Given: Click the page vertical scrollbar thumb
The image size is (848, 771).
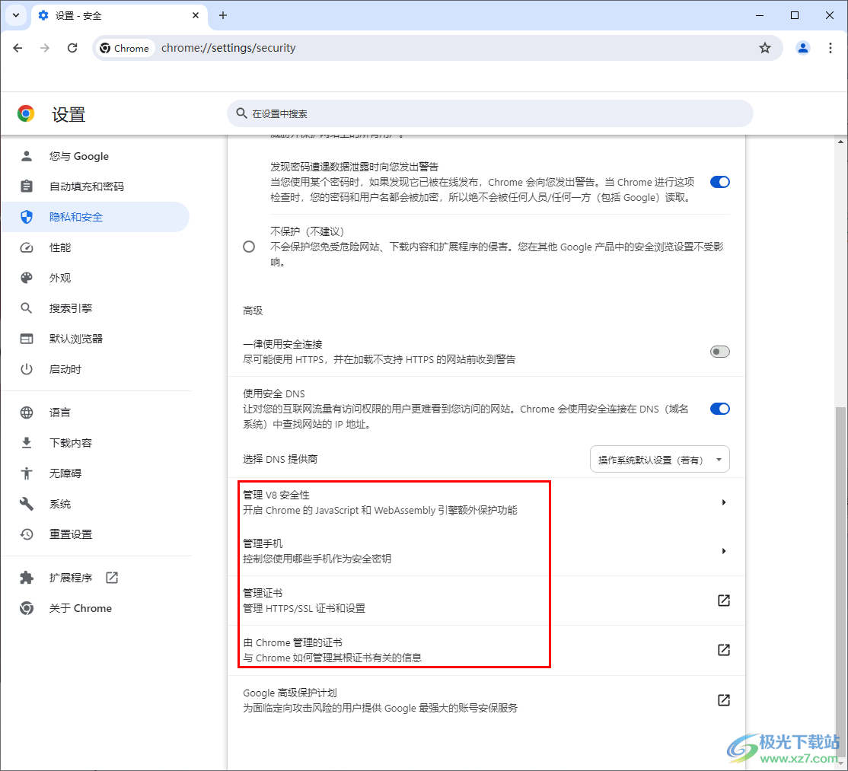Looking at the screenshot, I should [840, 581].
